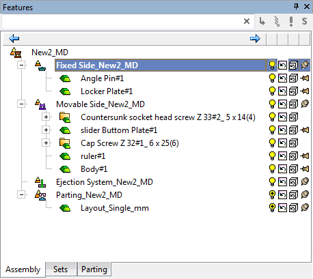The image size is (313, 279).
Task: Click the blue right arrow navigation icon
Action: click(x=255, y=38)
